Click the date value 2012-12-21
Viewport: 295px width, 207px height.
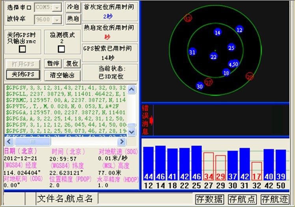click(x=21, y=158)
